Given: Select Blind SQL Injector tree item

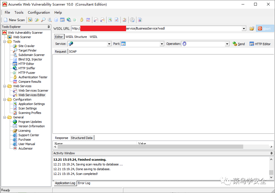Looking at the screenshot, I should (30, 59).
